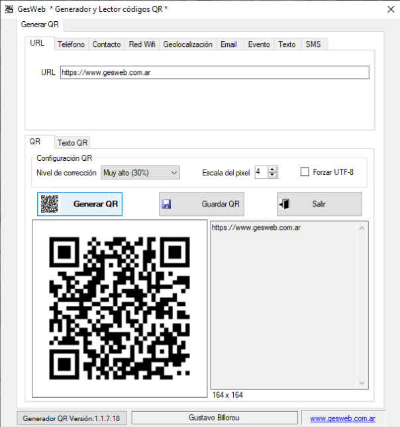Open the Nivel de corrección dropdown

coord(140,173)
